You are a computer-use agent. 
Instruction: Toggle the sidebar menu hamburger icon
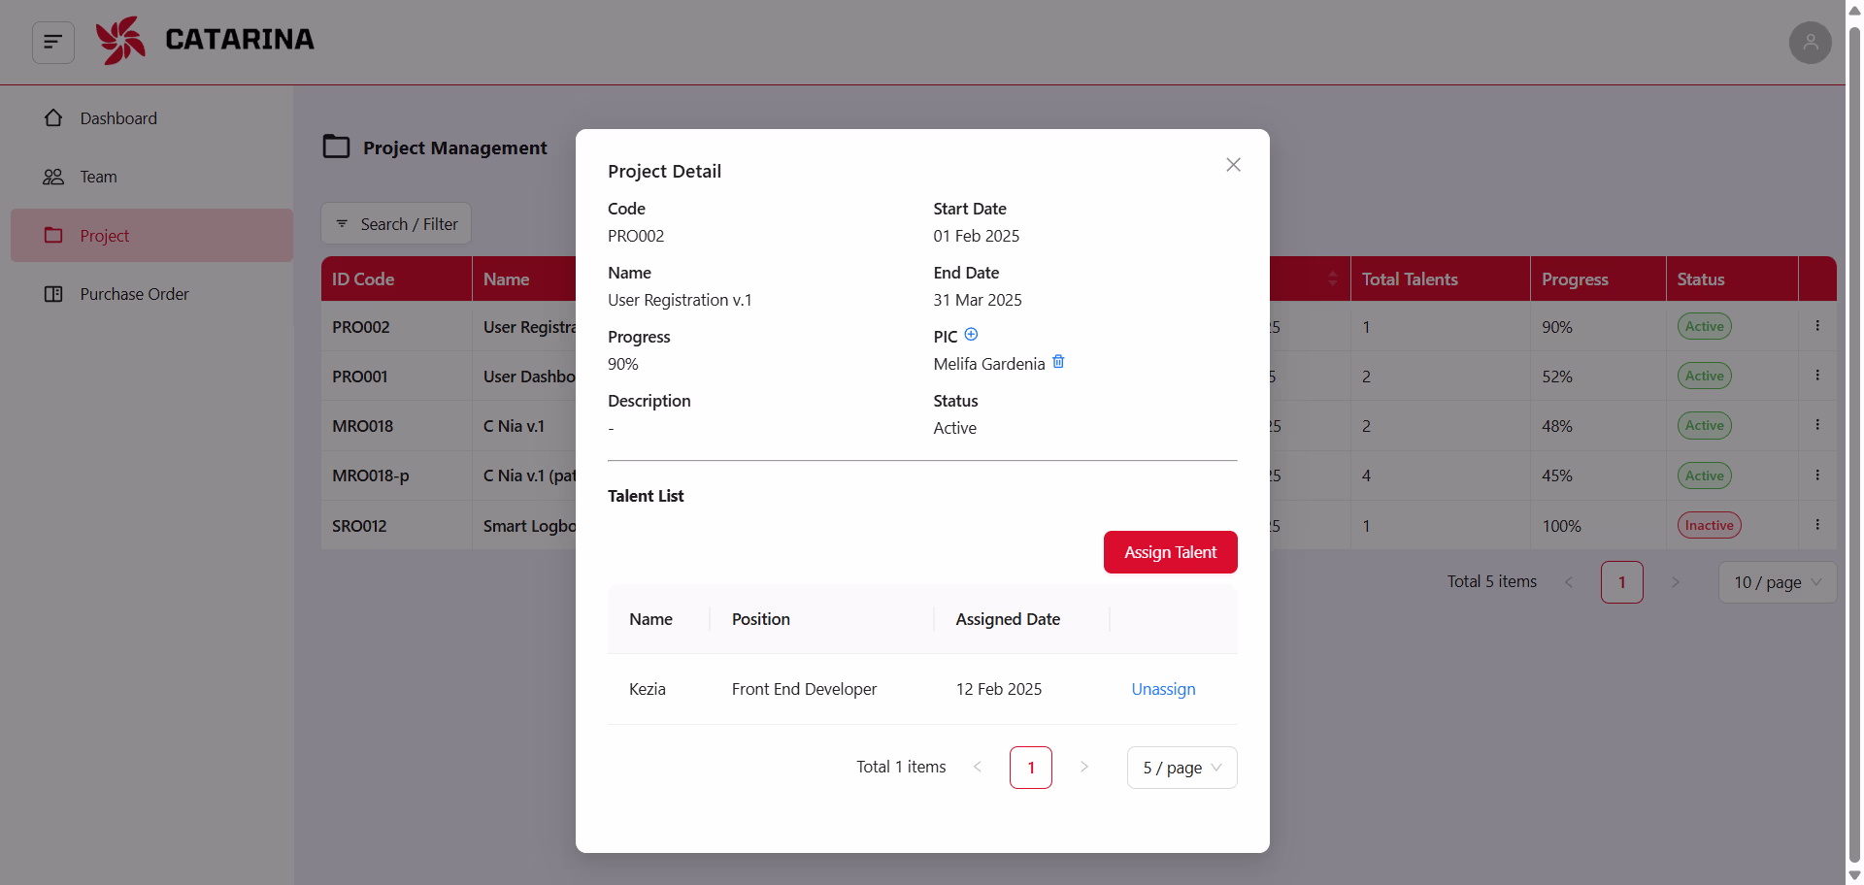(53, 42)
